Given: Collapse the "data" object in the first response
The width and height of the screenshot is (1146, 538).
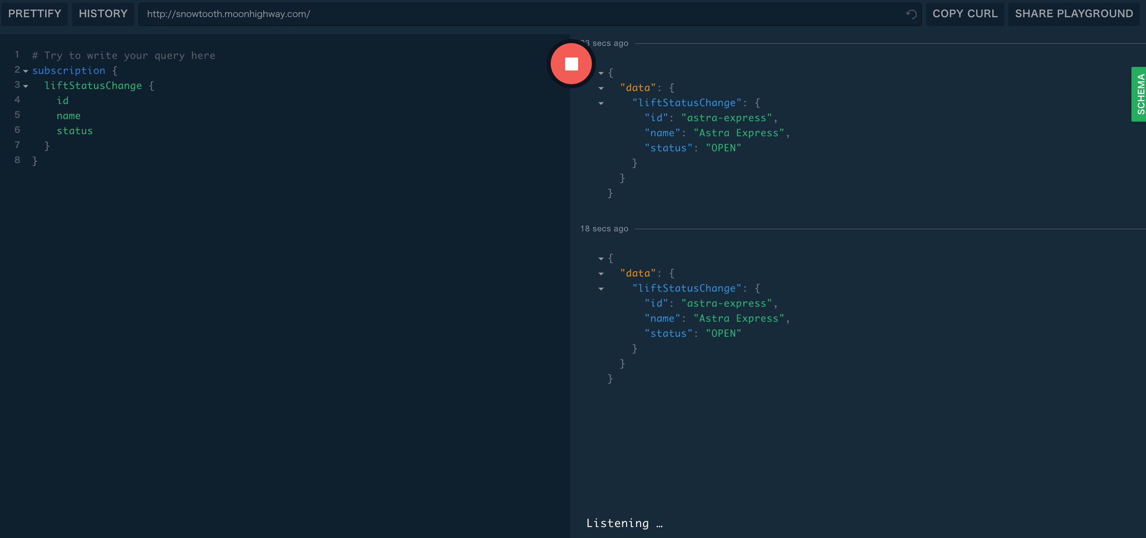Looking at the screenshot, I should 601,89.
